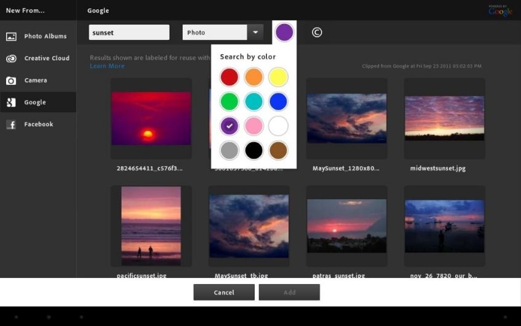Open Facebook source via its icon
Screen dimensions: 521x326
coord(11,125)
